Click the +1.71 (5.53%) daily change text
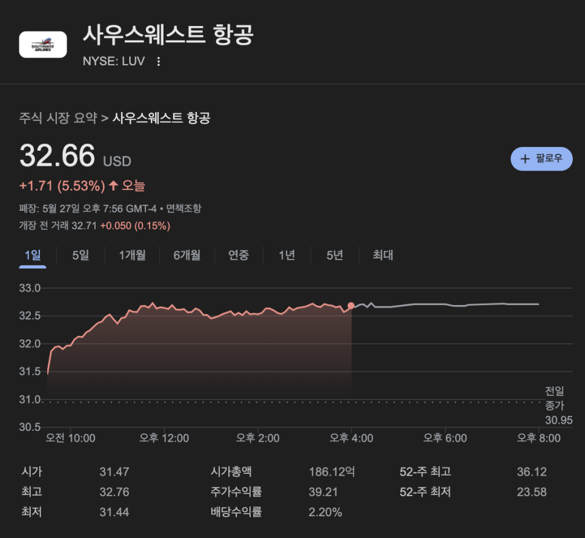Screen dimensions: 585x538 [x=62, y=186]
